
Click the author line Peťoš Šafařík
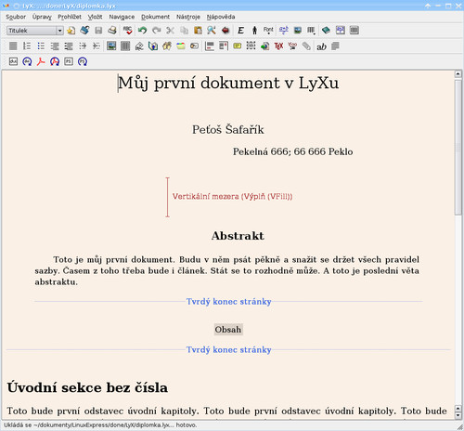pos(228,129)
